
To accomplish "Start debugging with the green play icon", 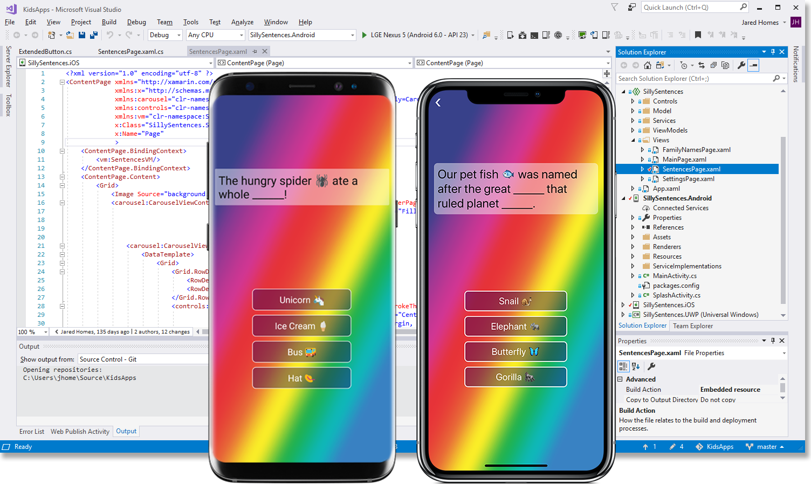I will coord(364,35).
